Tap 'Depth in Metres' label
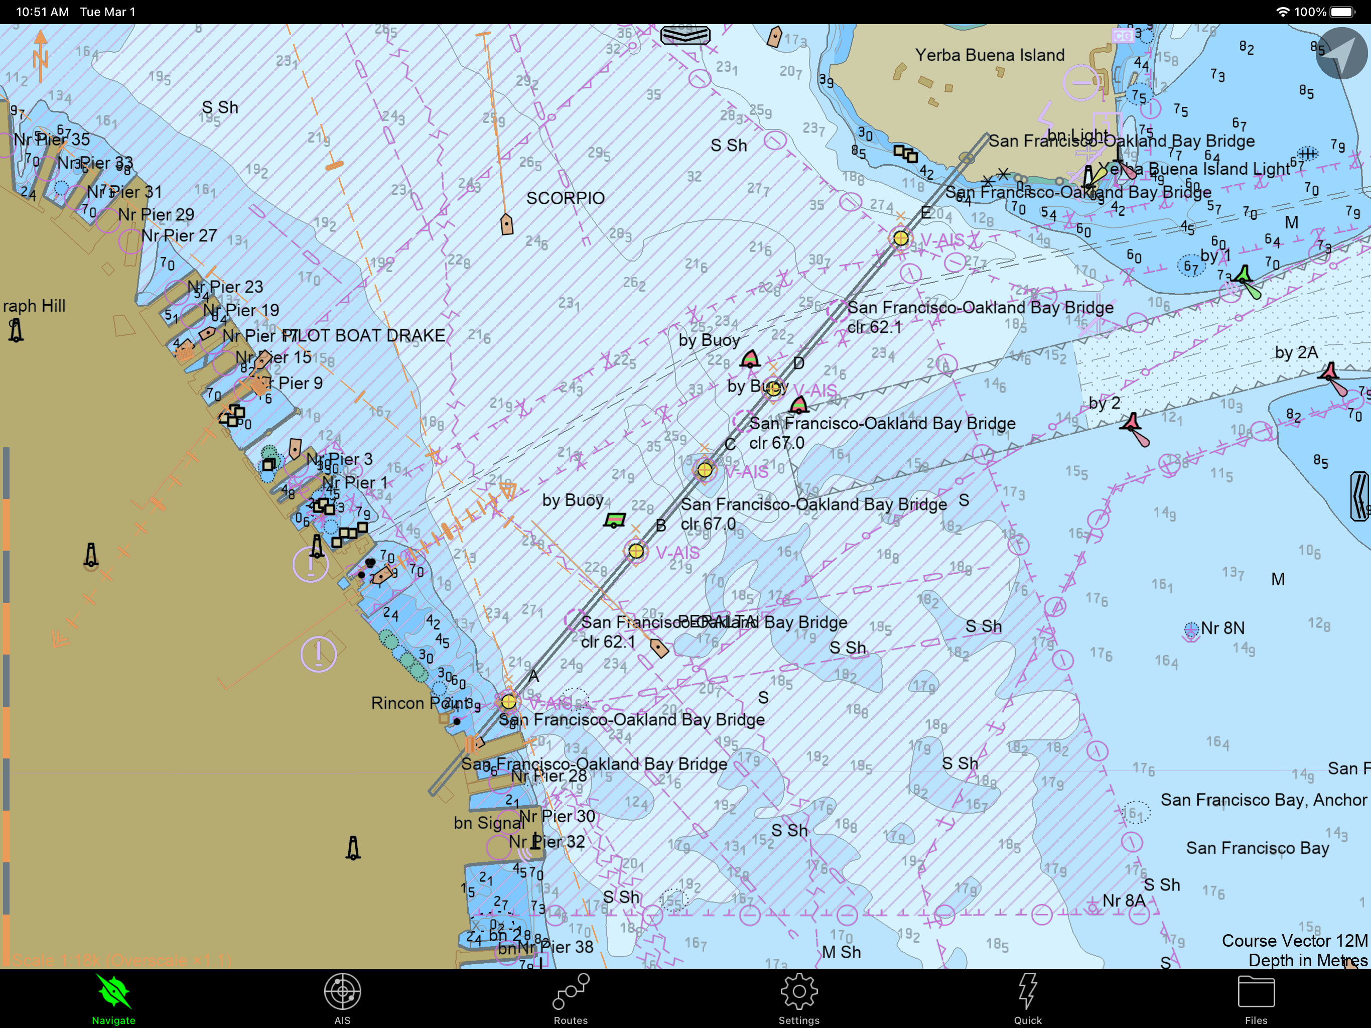 pos(1307,960)
